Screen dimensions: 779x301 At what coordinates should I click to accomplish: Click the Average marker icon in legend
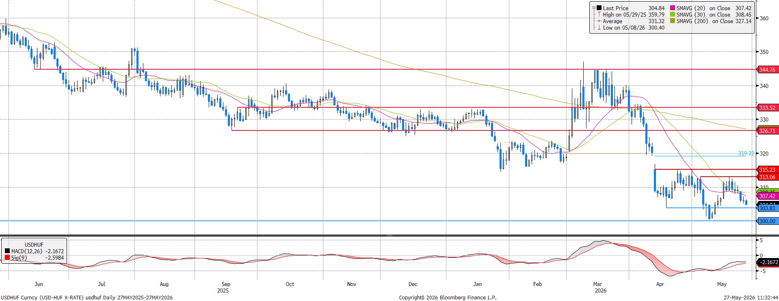coord(599,21)
